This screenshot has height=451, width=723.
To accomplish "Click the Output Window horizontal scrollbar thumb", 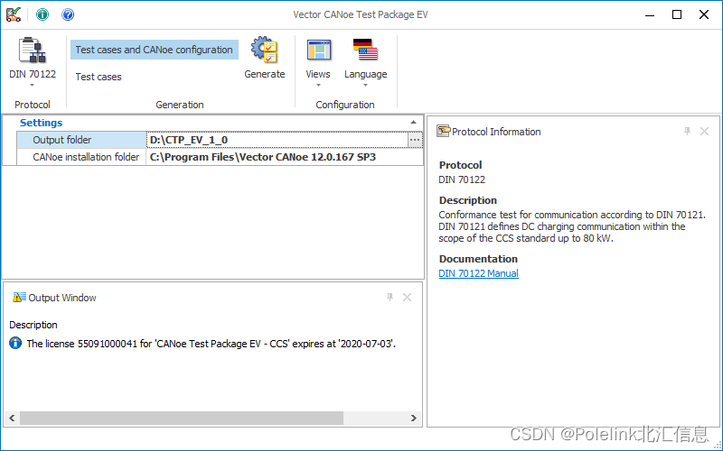I will [x=182, y=418].
